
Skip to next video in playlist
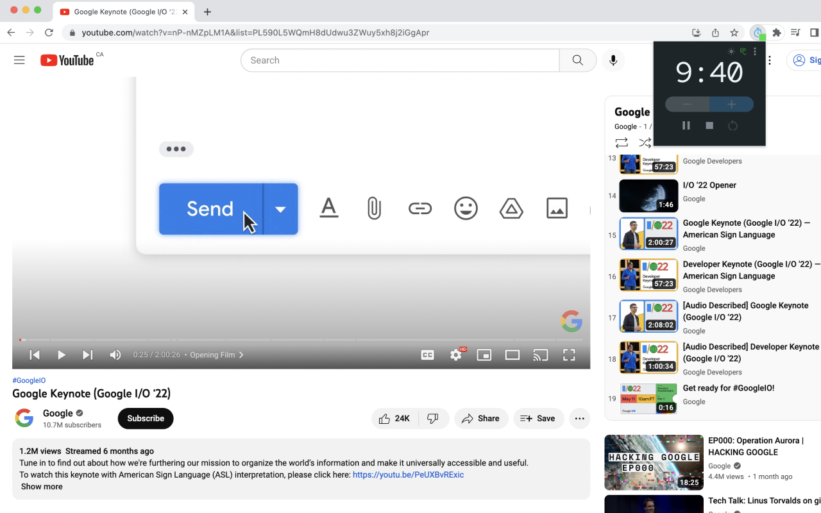[88, 355]
